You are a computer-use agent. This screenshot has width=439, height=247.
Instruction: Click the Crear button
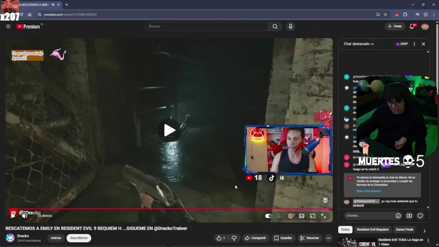[x=395, y=26]
